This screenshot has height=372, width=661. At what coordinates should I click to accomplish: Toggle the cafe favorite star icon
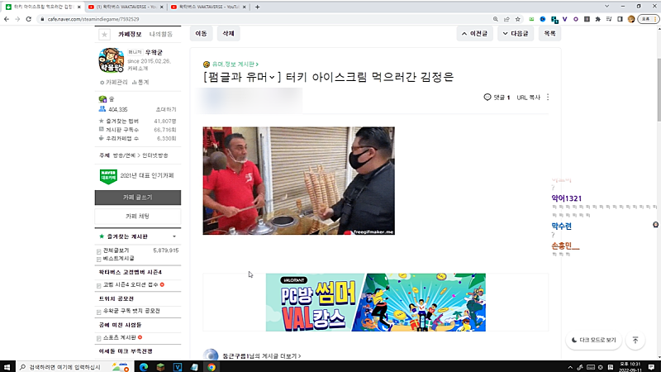click(104, 35)
